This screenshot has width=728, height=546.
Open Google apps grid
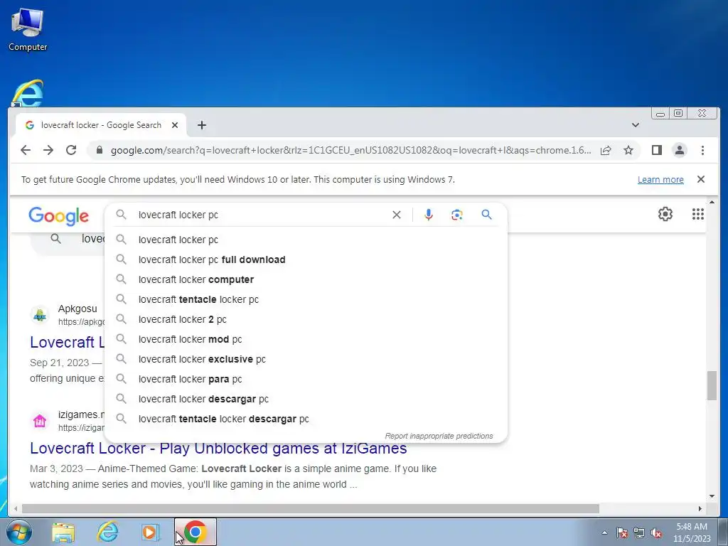coord(698,214)
